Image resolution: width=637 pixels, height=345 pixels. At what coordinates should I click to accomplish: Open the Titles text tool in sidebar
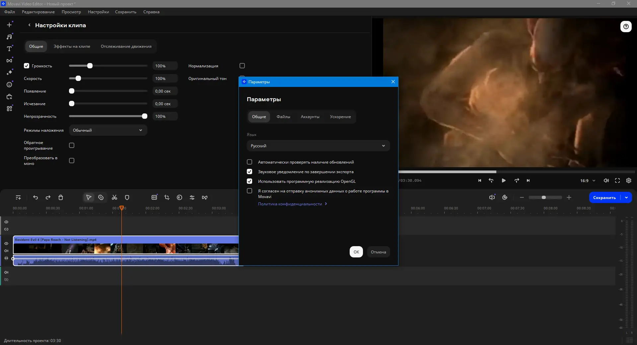9,49
